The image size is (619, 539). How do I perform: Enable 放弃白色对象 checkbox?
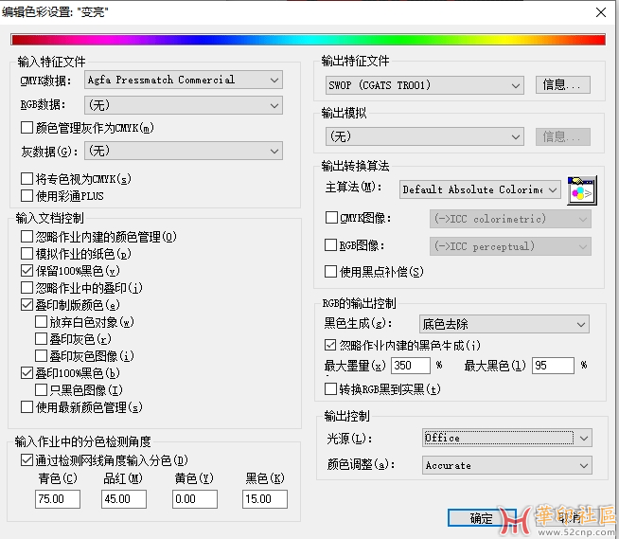tap(41, 322)
